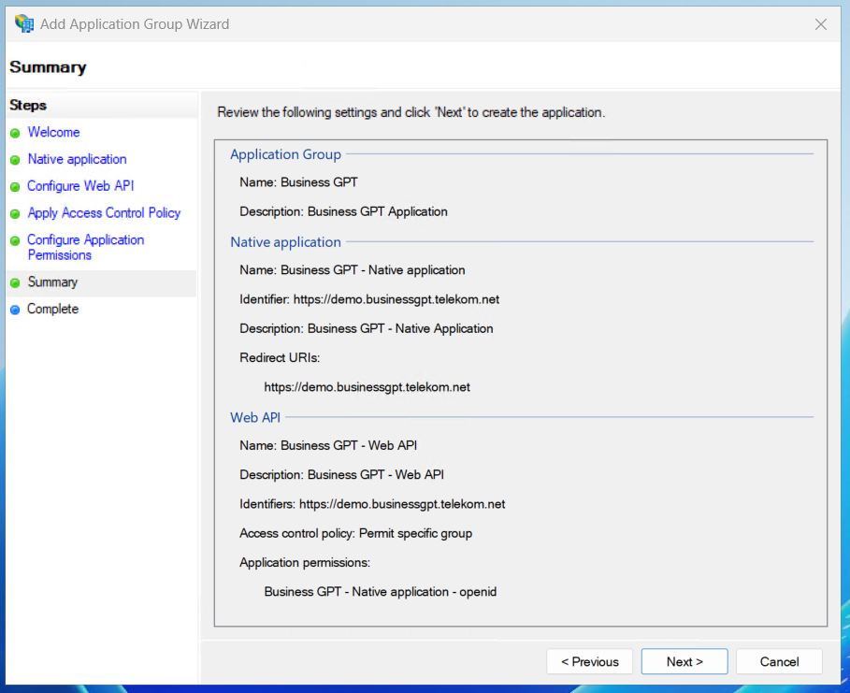Click the wizard icon in the title bar
Viewport: 850px width, 693px height.
[x=24, y=23]
